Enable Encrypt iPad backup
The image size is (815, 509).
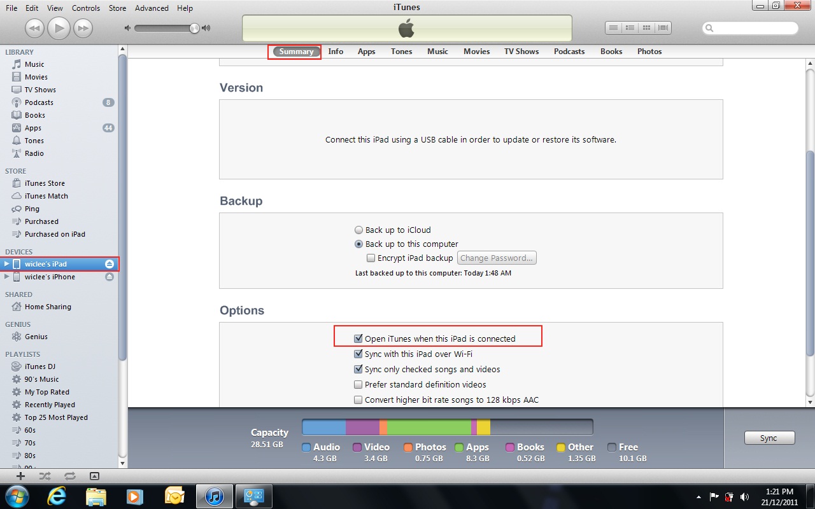[x=371, y=258]
